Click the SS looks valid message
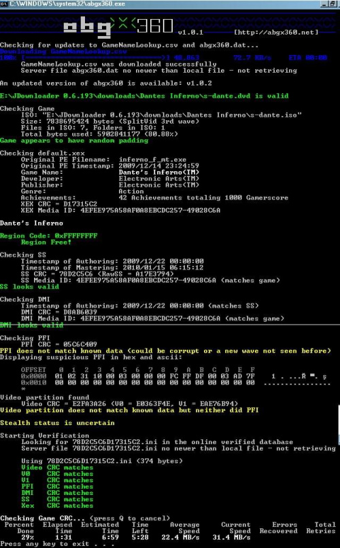340x548 pixels. click(x=29, y=287)
